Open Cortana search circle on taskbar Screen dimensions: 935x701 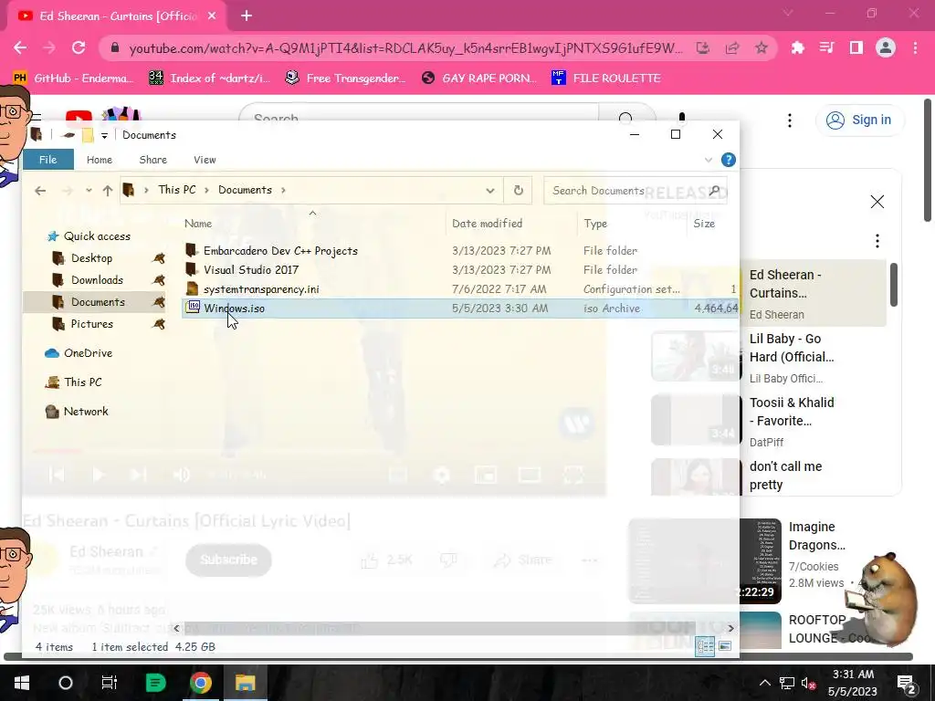coord(66,683)
